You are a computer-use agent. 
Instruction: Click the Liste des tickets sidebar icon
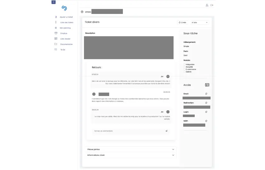point(56,22)
